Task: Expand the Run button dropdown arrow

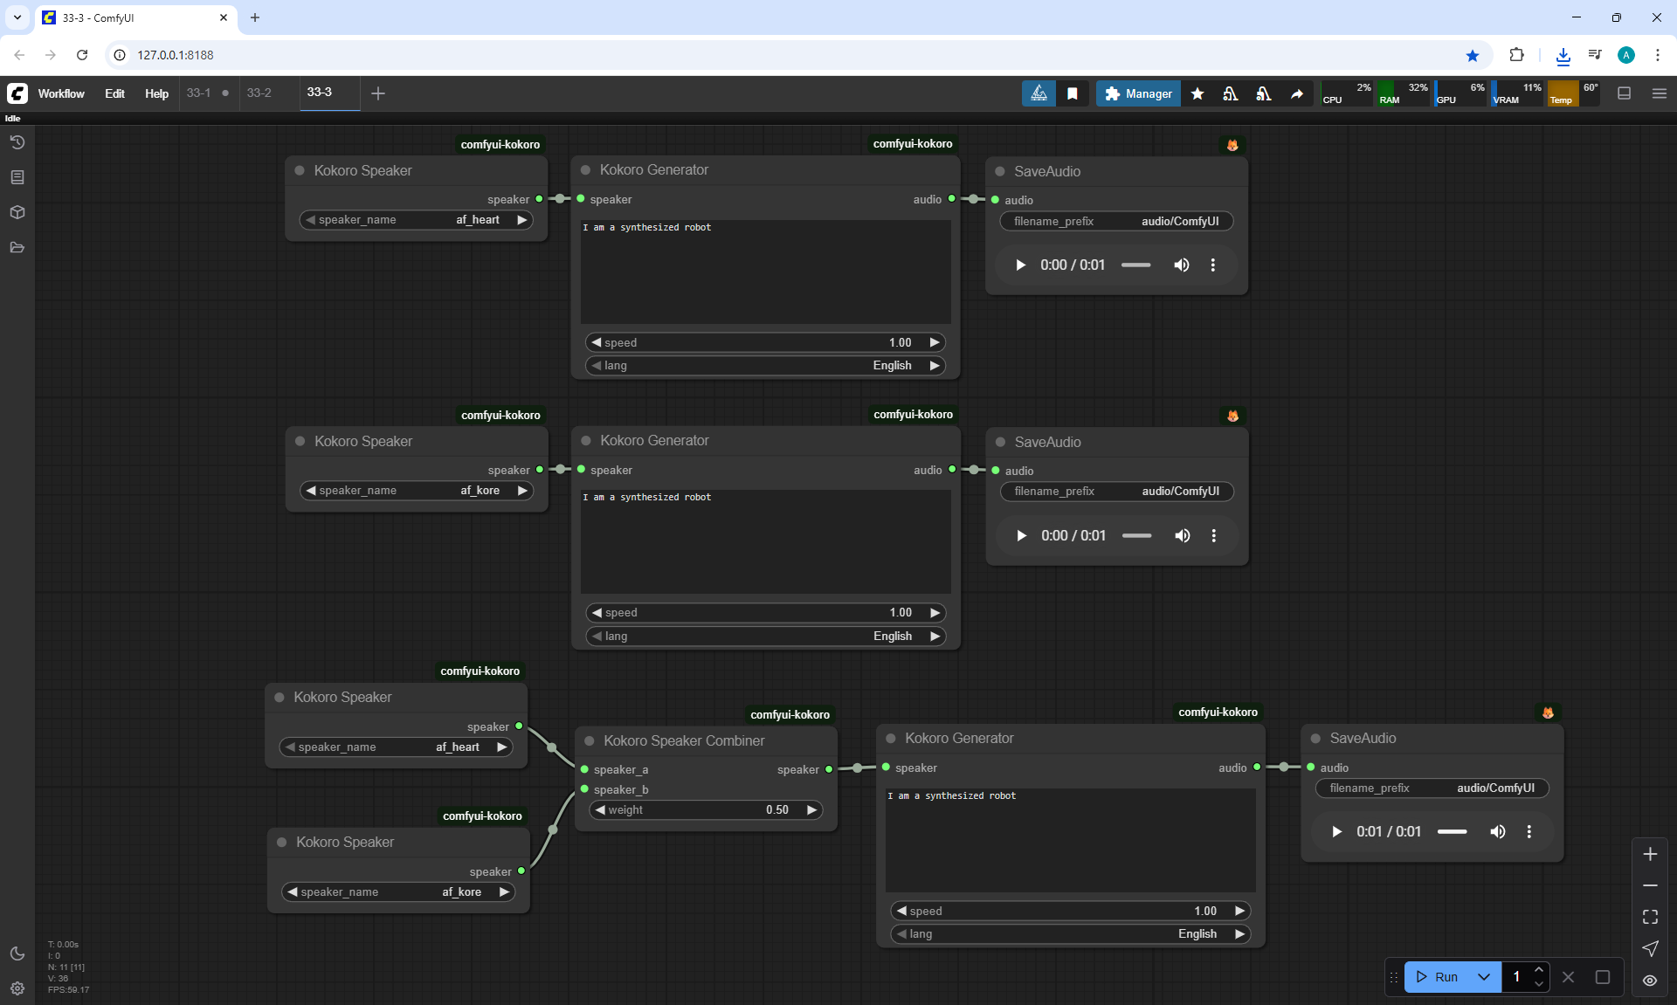Action: point(1484,977)
